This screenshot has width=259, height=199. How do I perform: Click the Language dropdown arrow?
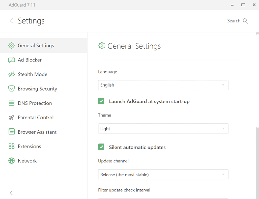click(223, 85)
